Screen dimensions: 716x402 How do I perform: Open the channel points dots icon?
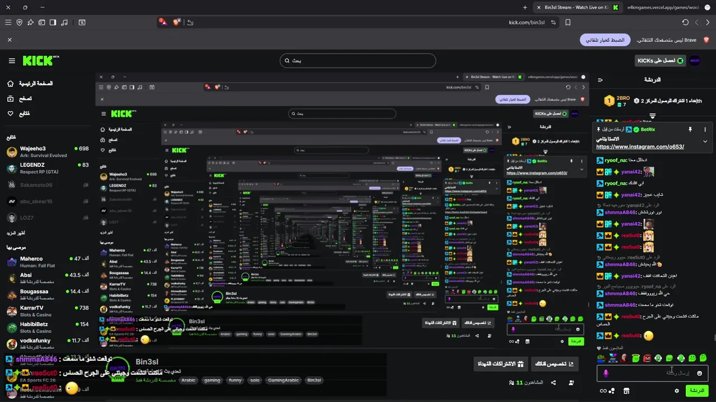611,391
